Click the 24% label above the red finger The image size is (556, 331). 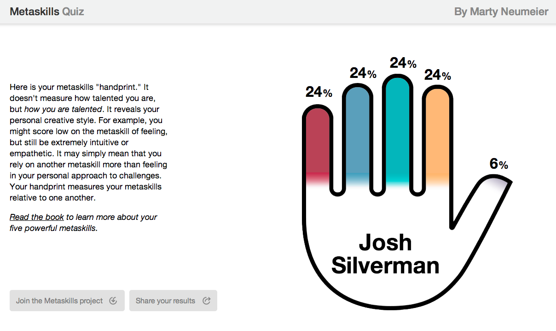319,92
